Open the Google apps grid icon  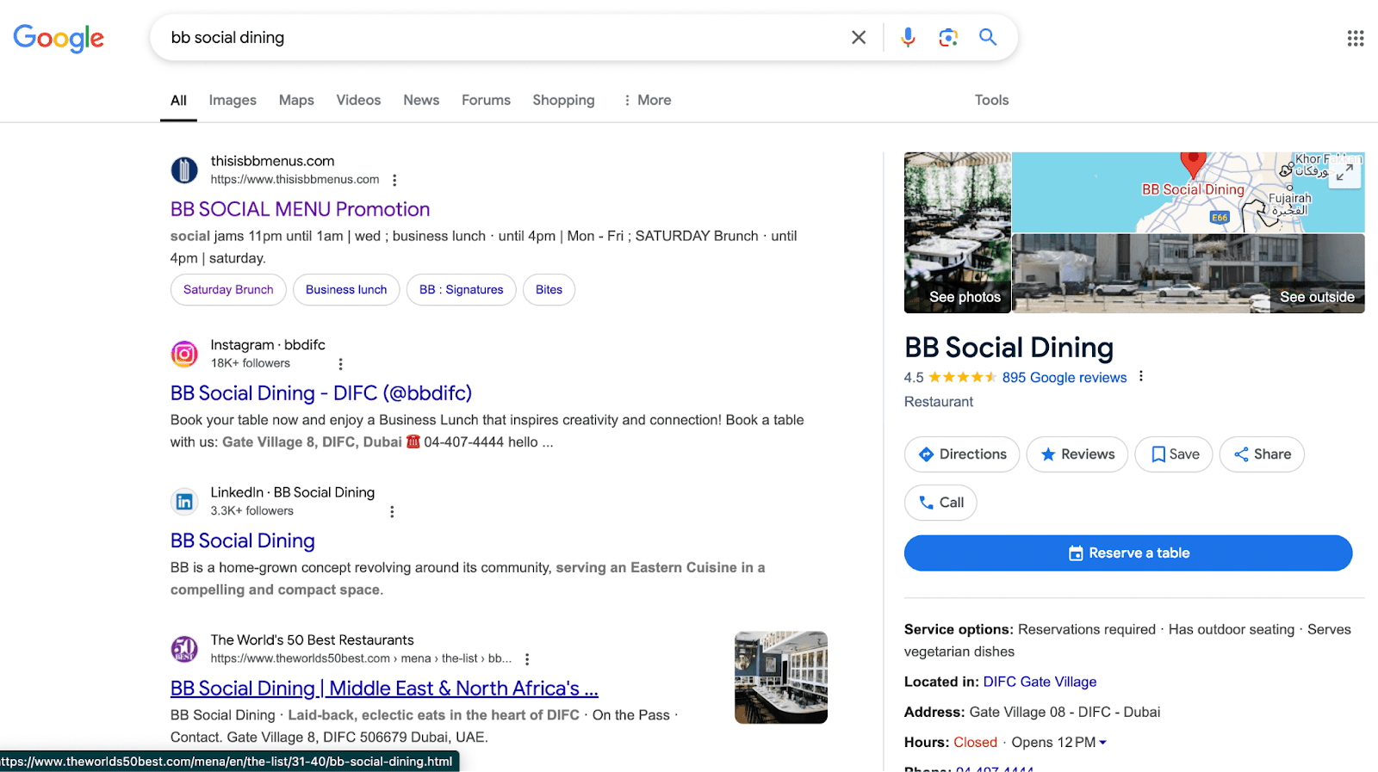tap(1356, 38)
